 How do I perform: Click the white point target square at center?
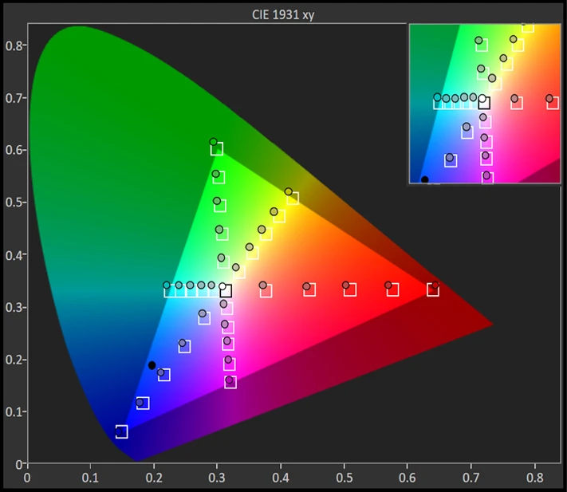[226, 290]
